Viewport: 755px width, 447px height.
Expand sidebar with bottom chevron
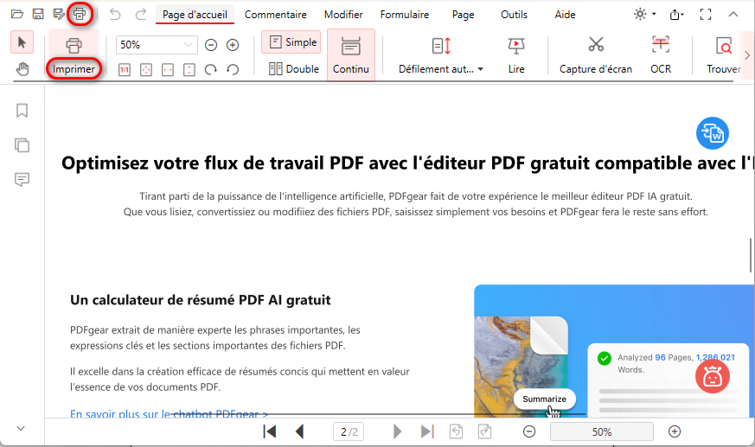[x=21, y=428]
